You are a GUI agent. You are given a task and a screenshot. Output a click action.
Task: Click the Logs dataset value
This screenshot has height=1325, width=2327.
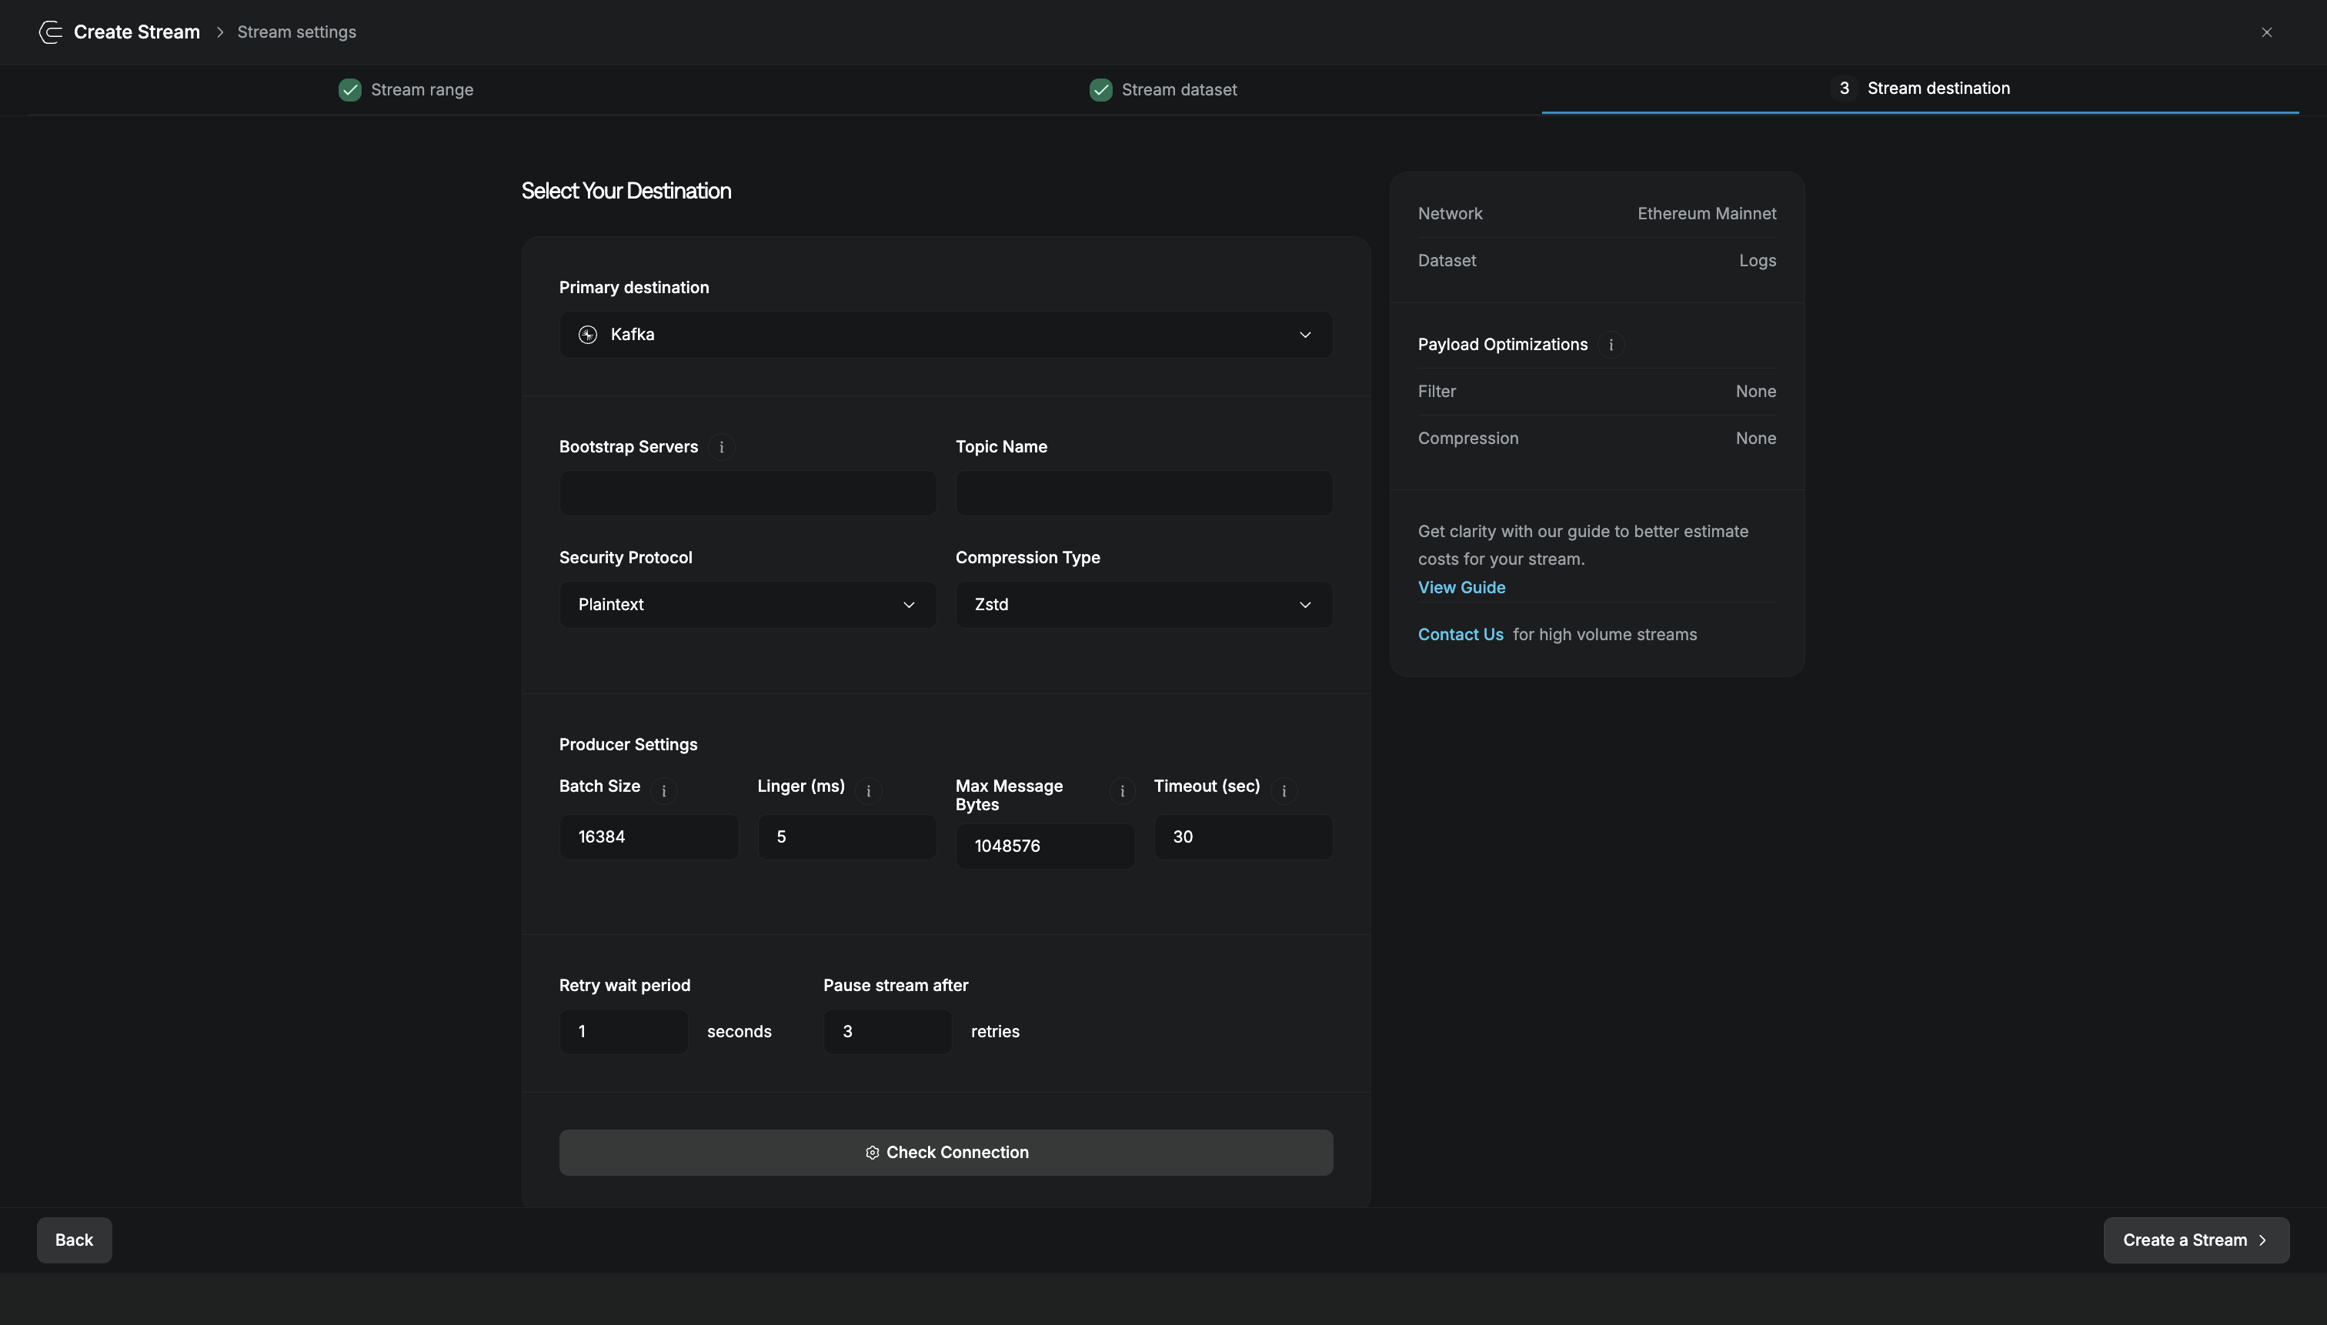click(1758, 260)
